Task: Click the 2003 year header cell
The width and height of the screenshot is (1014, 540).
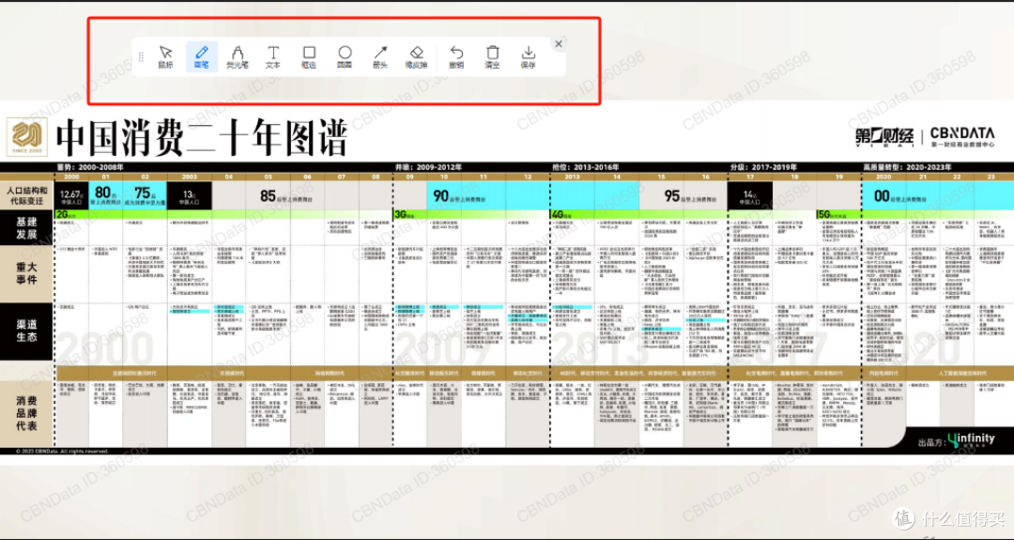Action: pos(189,177)
